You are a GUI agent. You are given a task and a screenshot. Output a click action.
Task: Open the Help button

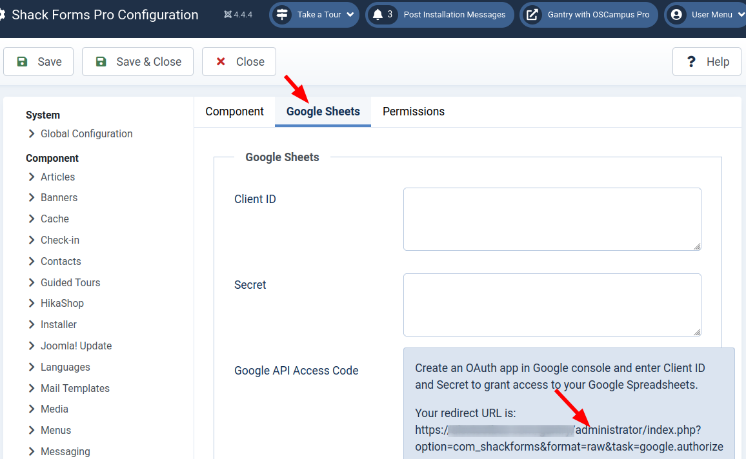[707, 62]
